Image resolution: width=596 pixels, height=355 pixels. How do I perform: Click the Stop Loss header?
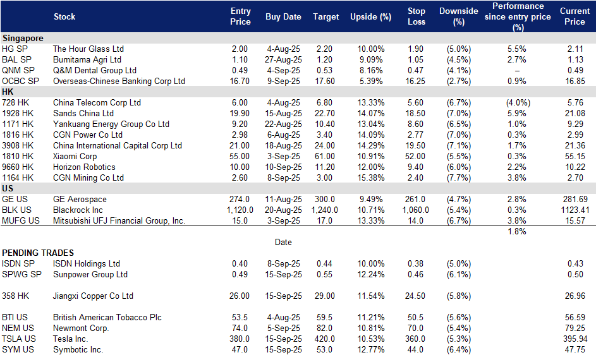click(417, 16)
